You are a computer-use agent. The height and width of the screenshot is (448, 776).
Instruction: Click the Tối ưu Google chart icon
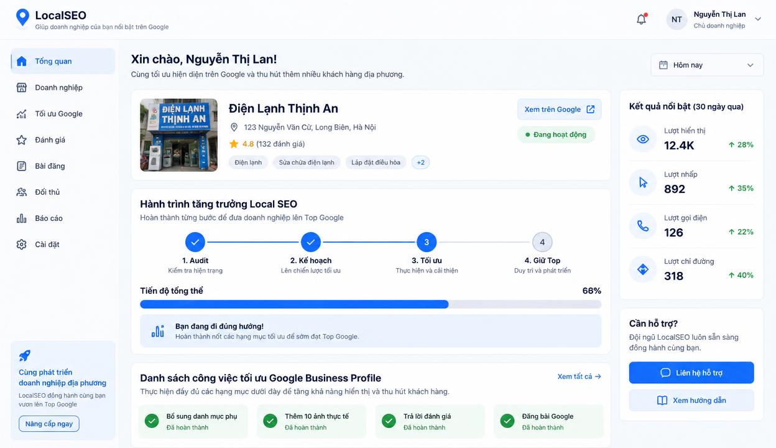point(22,114)
